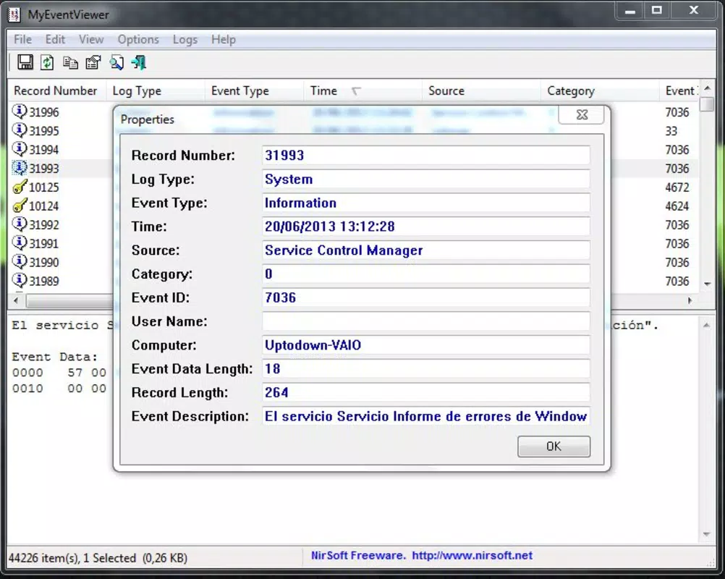This screenshot has height=579, width=725.
Task: Click the empty User Name field
Action: [426, 321]
